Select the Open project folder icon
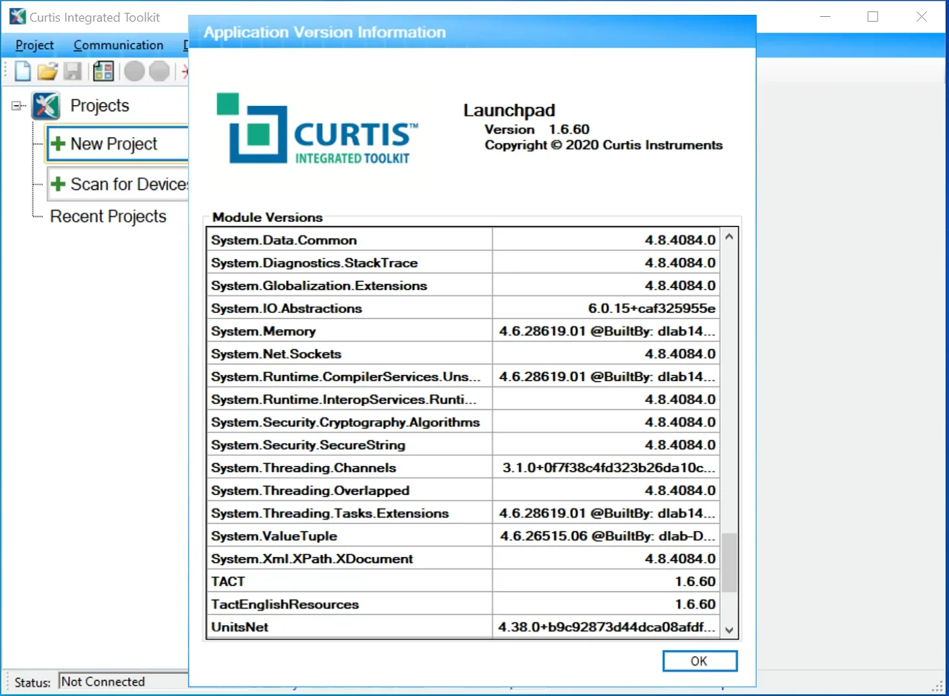Screen dimensions: 949x696 47,71
